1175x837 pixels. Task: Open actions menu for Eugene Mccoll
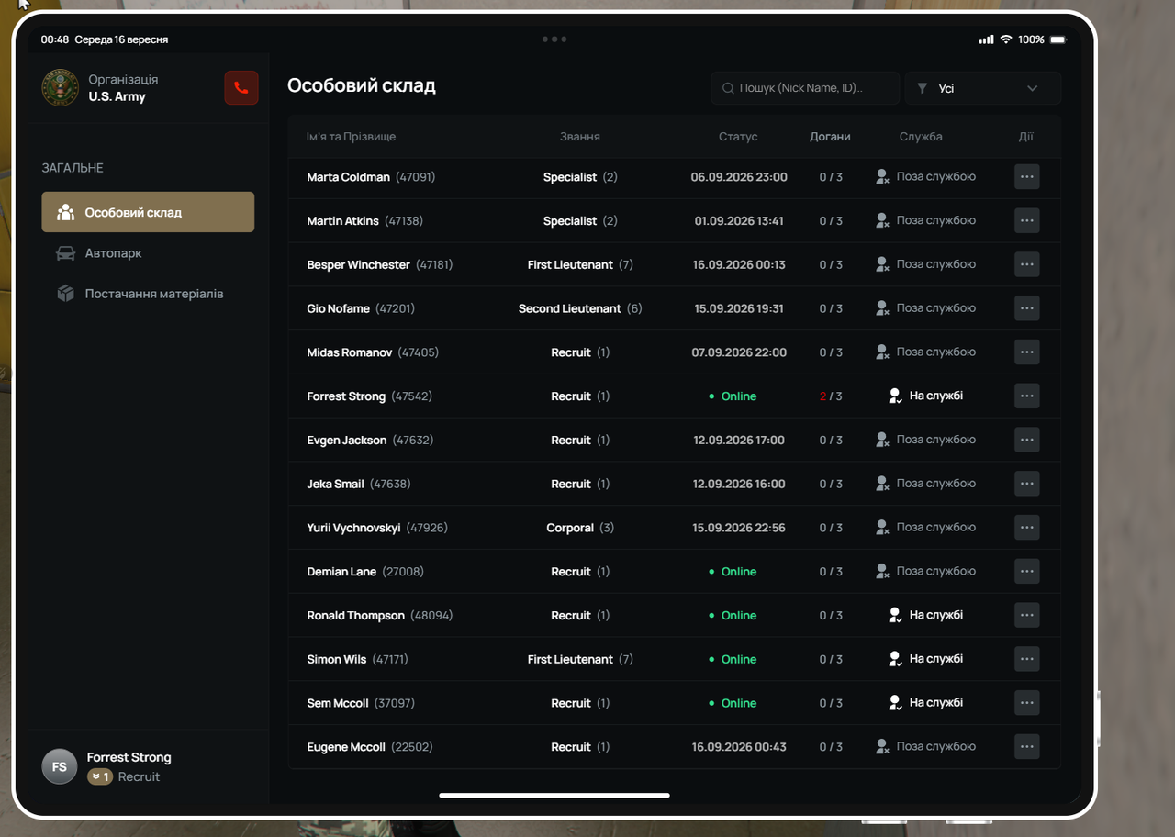[1027, 746]
